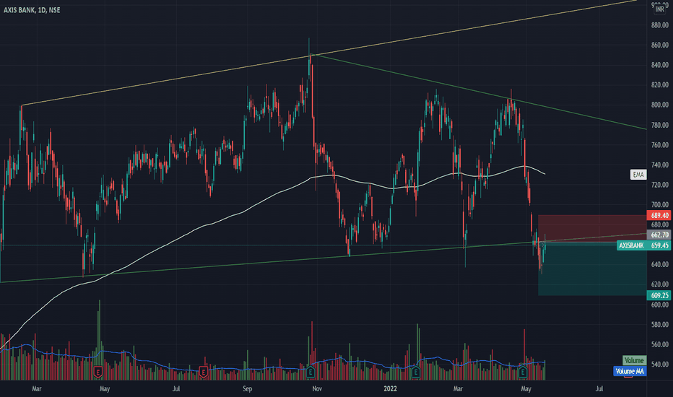Select the blue Volume MA label
Image resolution: width=673 pixels, height=397 pixels.
tap(630, 371)
